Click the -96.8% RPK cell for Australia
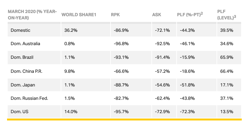 pyautogui.click(x=121, y=44)
